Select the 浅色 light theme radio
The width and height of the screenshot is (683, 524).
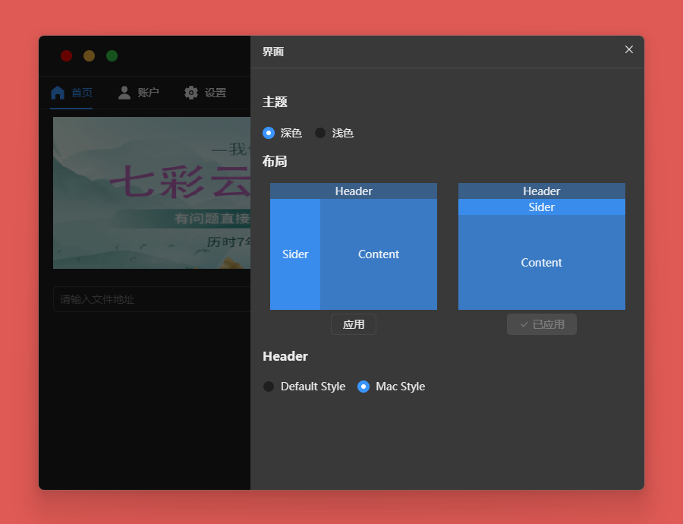click(320, 133)
